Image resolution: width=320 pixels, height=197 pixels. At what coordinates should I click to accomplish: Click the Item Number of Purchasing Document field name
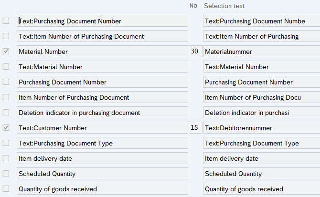pos(102,97)
